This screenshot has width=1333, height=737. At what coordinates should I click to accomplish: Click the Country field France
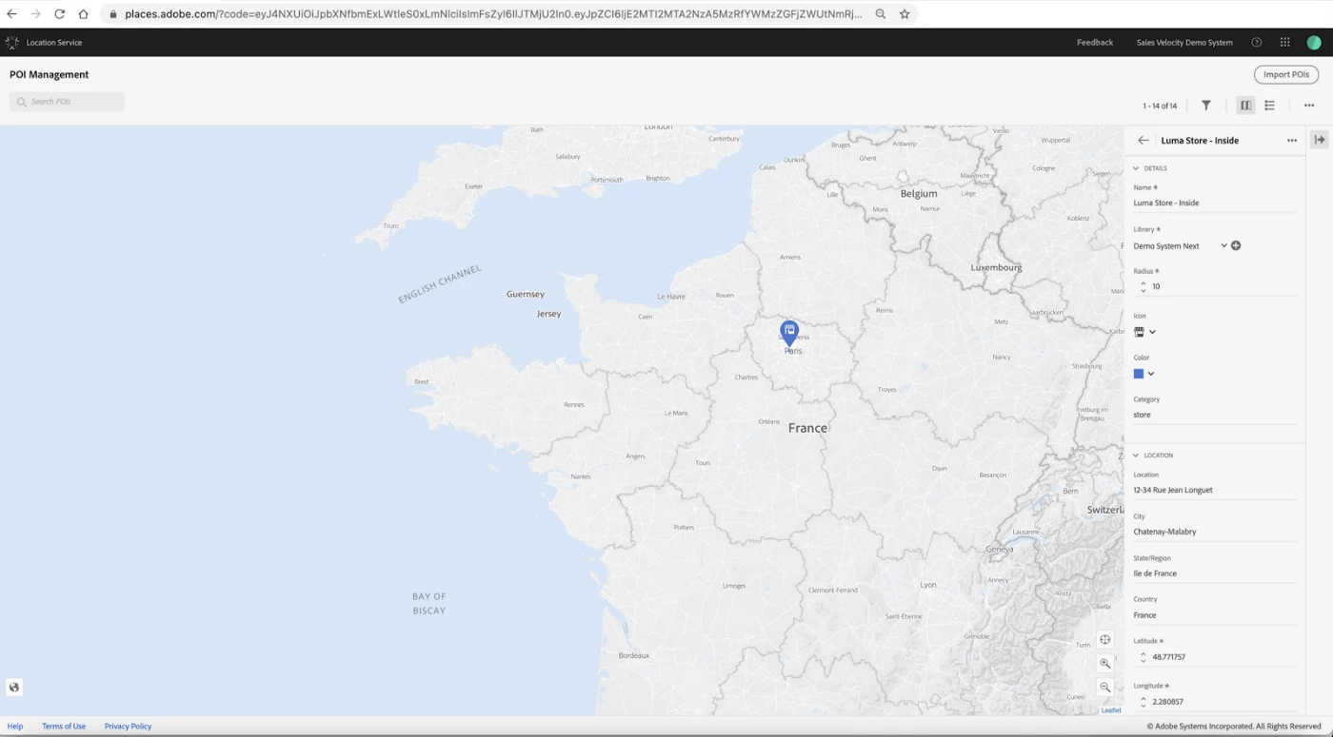(1214, 615)
